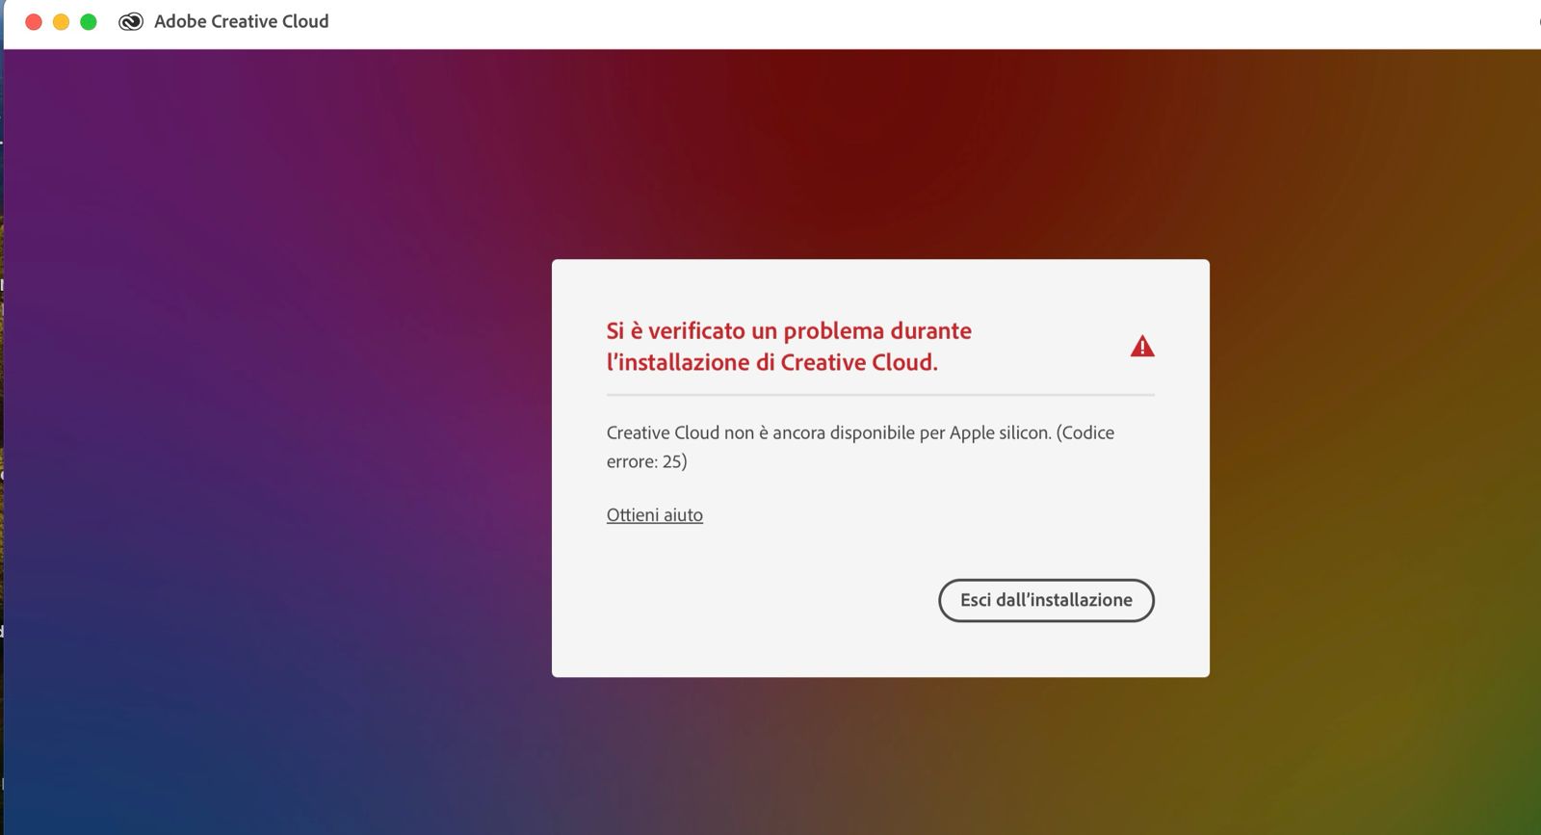Click empty space in the window title bar
Viewport: 1541px width, 835px height.
pos(867,23)
